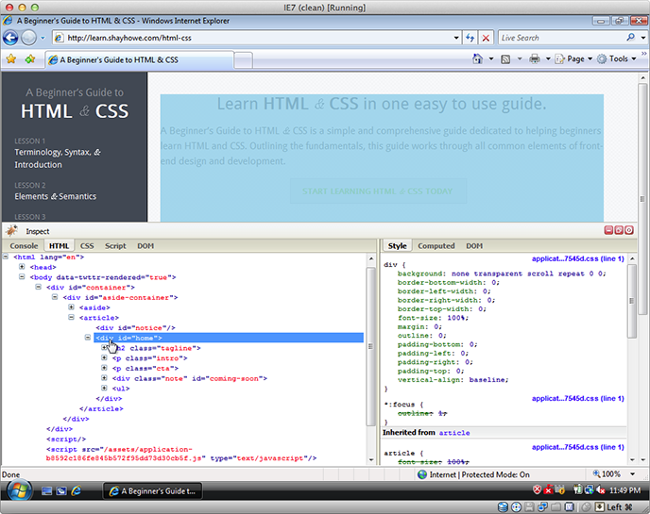Expand the p class="intro" node
This screenshot has height=514, width=650.
point(104,357)
